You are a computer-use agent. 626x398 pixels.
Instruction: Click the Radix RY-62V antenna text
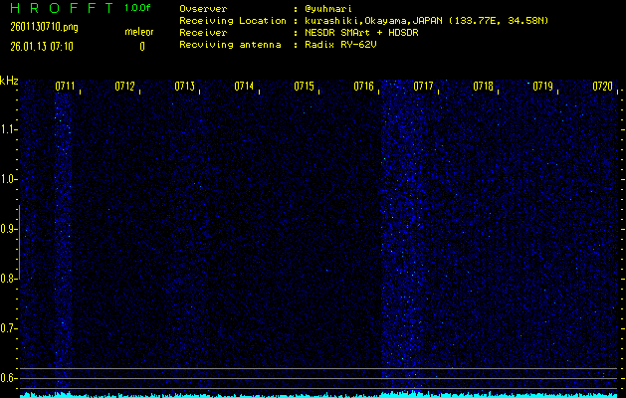coord(340,45)
